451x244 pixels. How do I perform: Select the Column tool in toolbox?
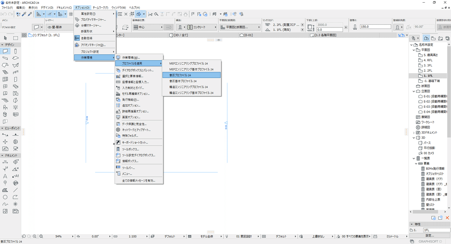15,51
